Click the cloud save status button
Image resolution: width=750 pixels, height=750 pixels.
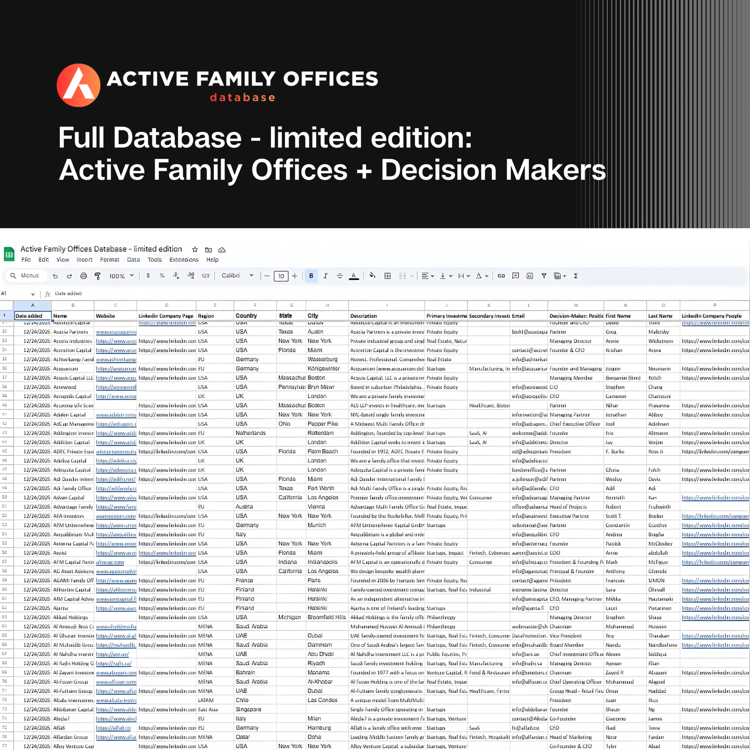tap(222, 250)
